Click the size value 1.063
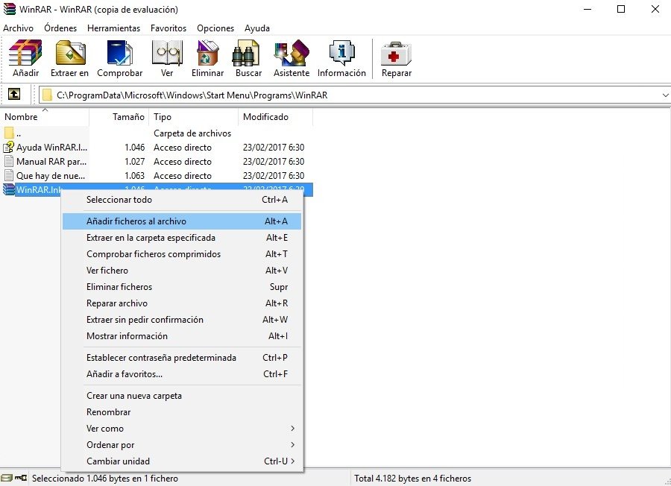The width and height of the screenshot is (671, 486). tap(135, 175)
